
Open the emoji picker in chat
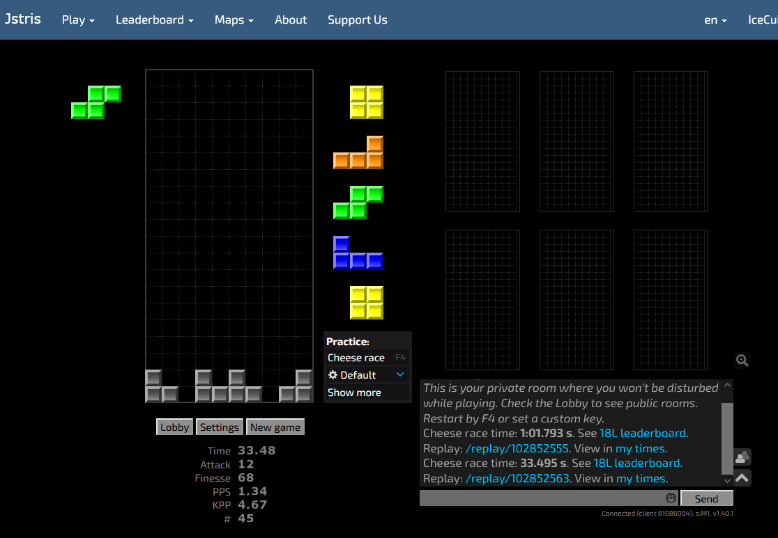click(x=671, y=498)
